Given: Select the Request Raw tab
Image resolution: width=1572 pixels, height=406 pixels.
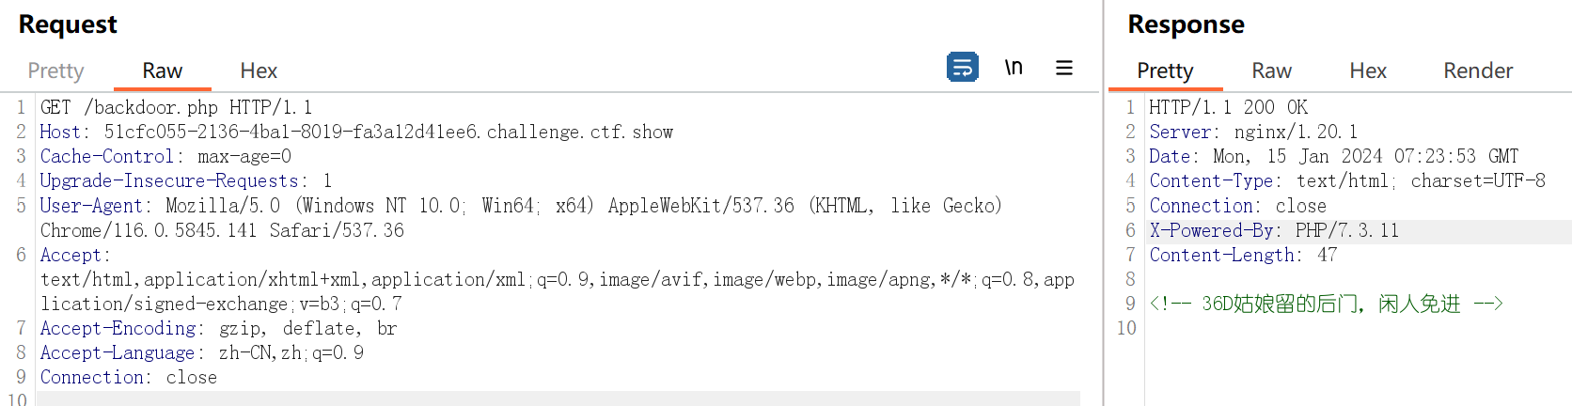Looking at the screenshot, I should point(162,70).
